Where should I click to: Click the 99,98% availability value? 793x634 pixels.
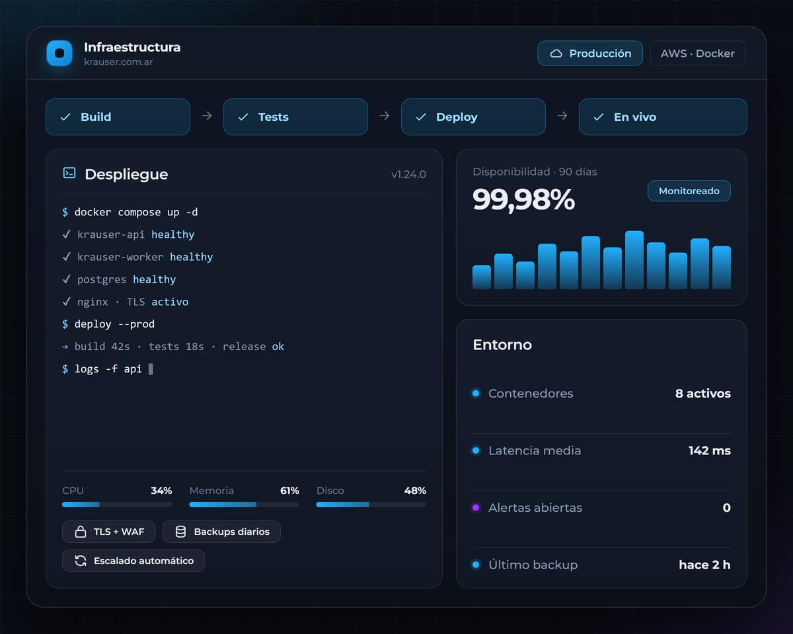pyautogui.click(x=523, y=199)
